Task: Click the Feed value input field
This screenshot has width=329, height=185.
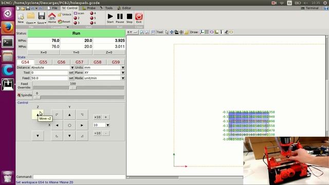Action: [49, 78]
